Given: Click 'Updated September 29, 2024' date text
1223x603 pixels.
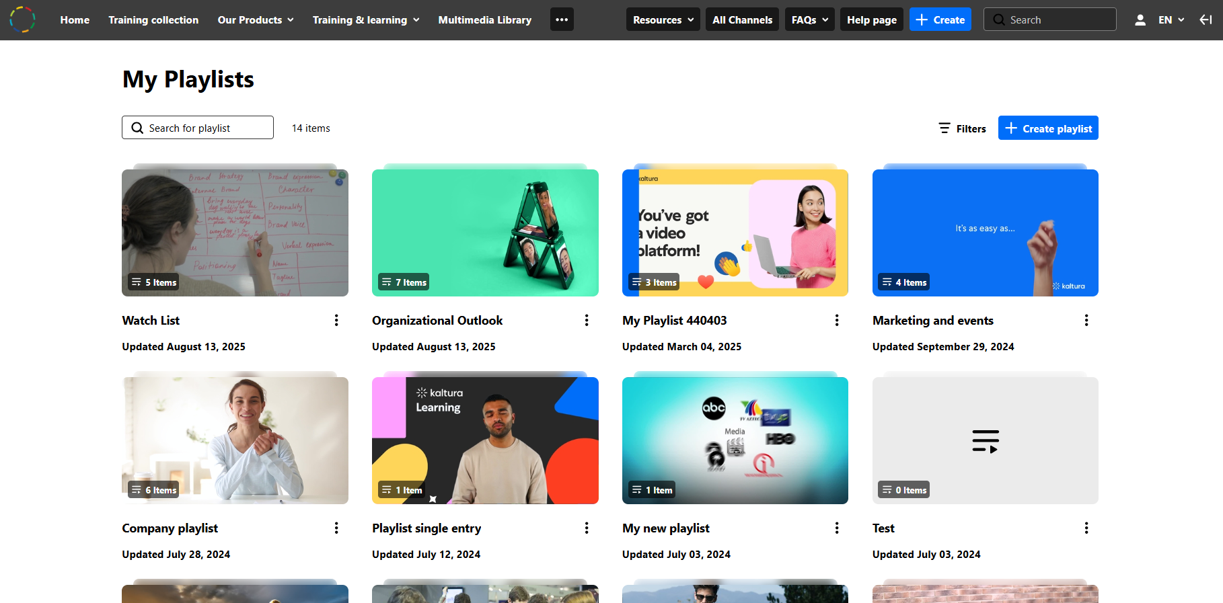Looking at the screenshot, I should pos(943,347).
